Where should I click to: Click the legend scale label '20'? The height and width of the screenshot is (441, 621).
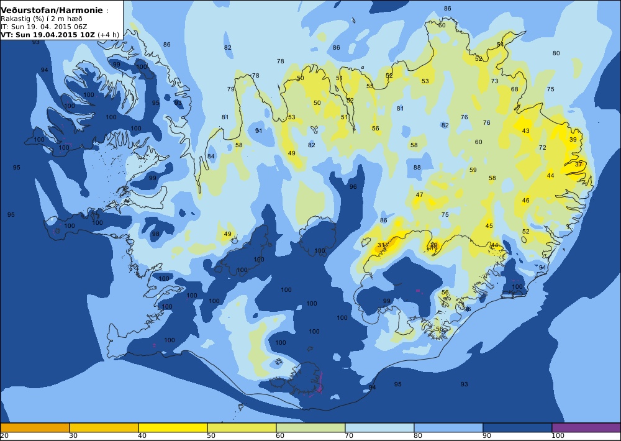click(x=4, y=436)
